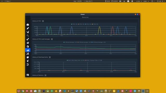Click the camera recording indicator in top bar
This screenshot has width=166, height=93.
point(120,1)
